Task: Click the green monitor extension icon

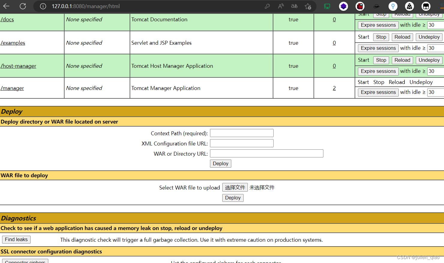Action: pos(327,6)
